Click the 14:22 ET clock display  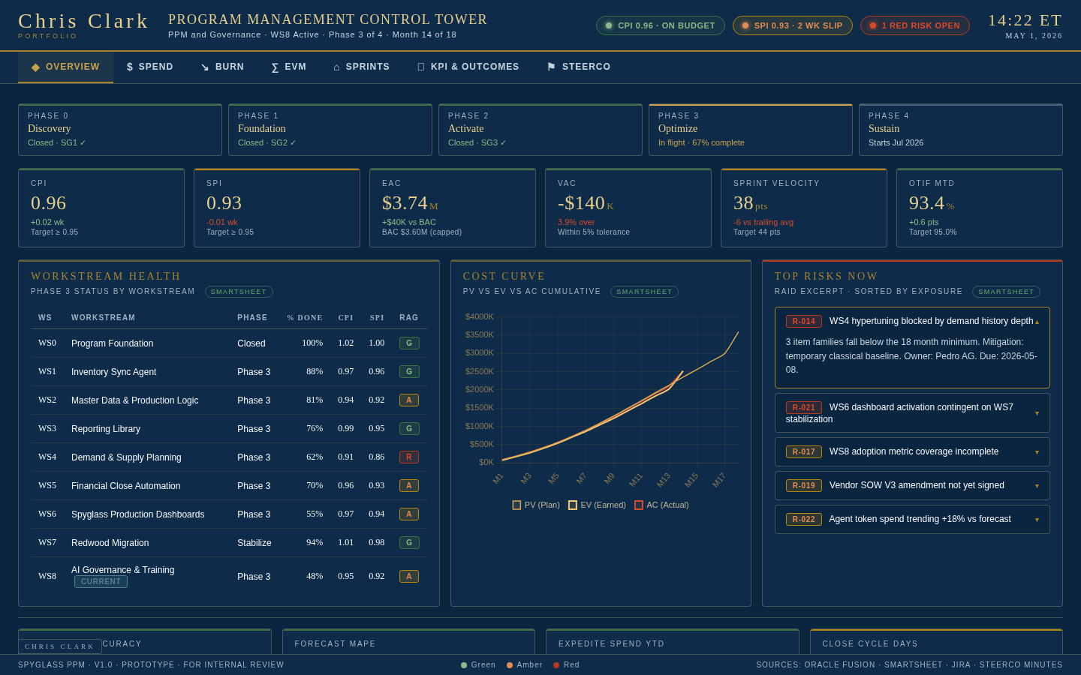click(1025, 21)
